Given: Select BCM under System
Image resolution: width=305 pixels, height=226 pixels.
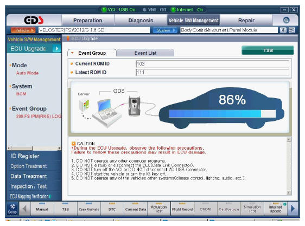Looking at the screenshot, I should click(x=21, y=94).
